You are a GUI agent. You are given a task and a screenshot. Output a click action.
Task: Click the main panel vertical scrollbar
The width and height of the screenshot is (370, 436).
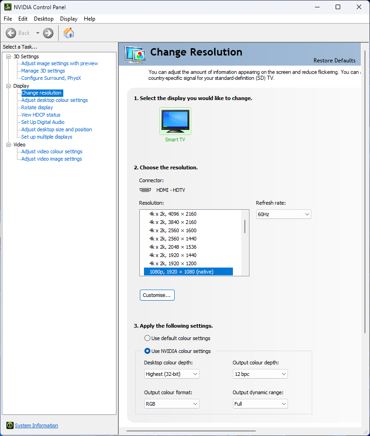pyautogui.click(x=364, y=192)
